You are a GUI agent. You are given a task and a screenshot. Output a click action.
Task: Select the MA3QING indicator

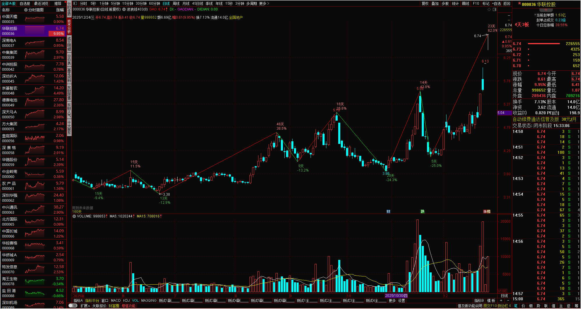149,301
